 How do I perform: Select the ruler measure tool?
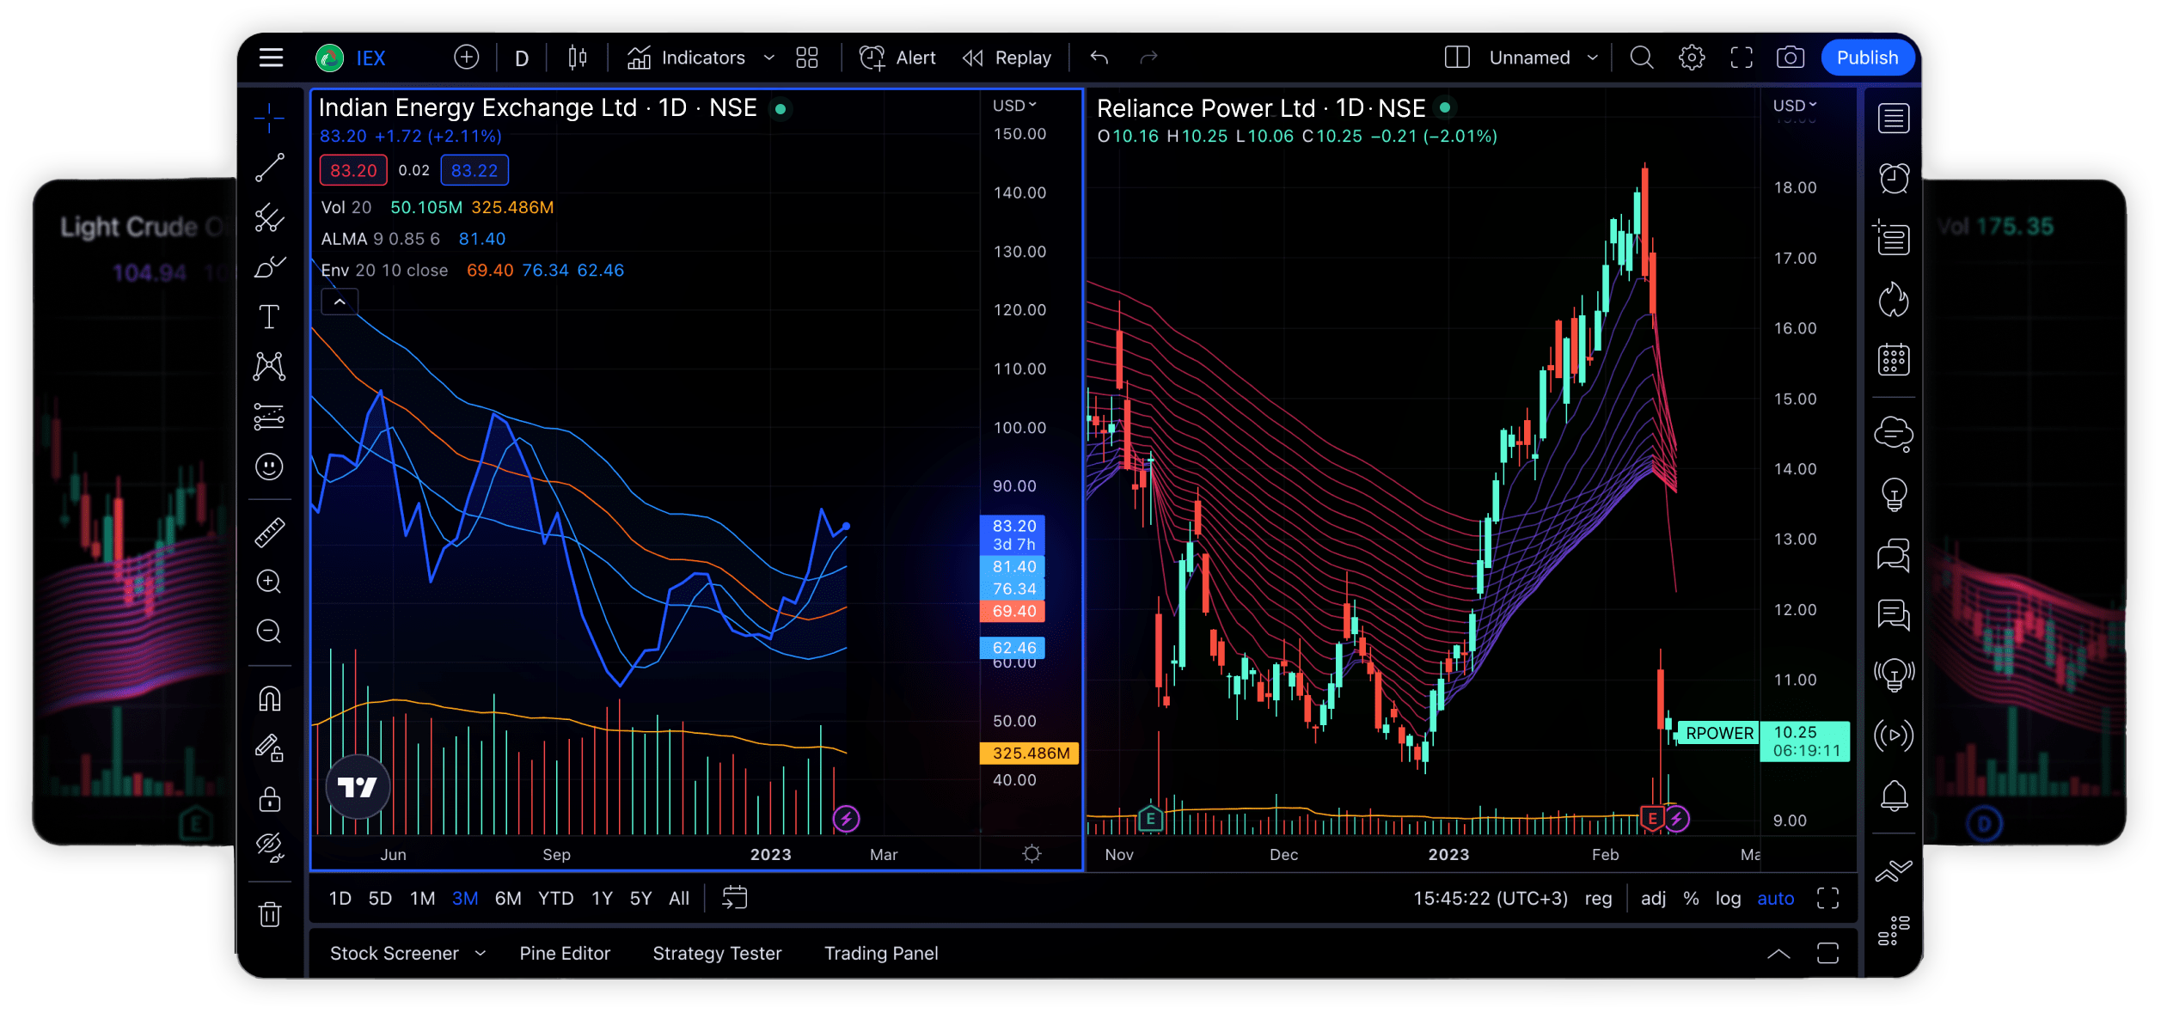tap(269, 533)
